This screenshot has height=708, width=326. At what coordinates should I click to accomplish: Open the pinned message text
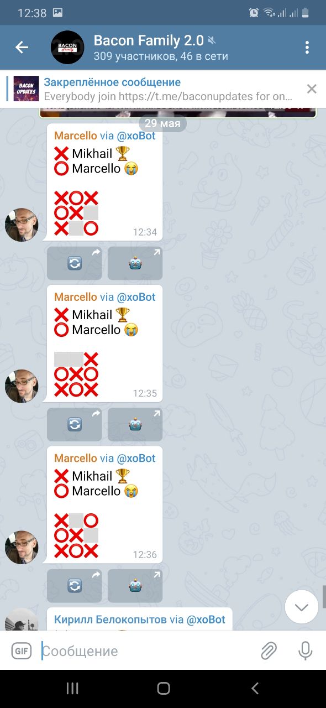tap(168, 89)
